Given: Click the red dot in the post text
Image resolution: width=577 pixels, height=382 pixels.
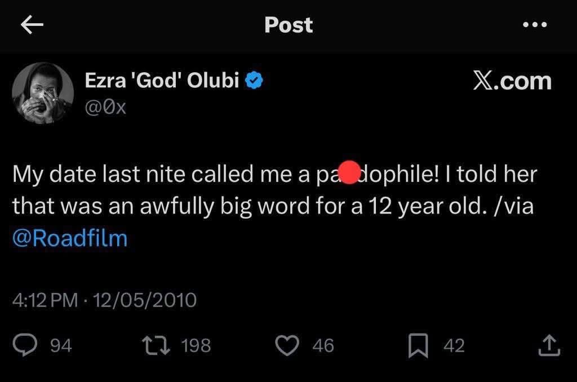Looking at the screenshot, I should [350, 173].
